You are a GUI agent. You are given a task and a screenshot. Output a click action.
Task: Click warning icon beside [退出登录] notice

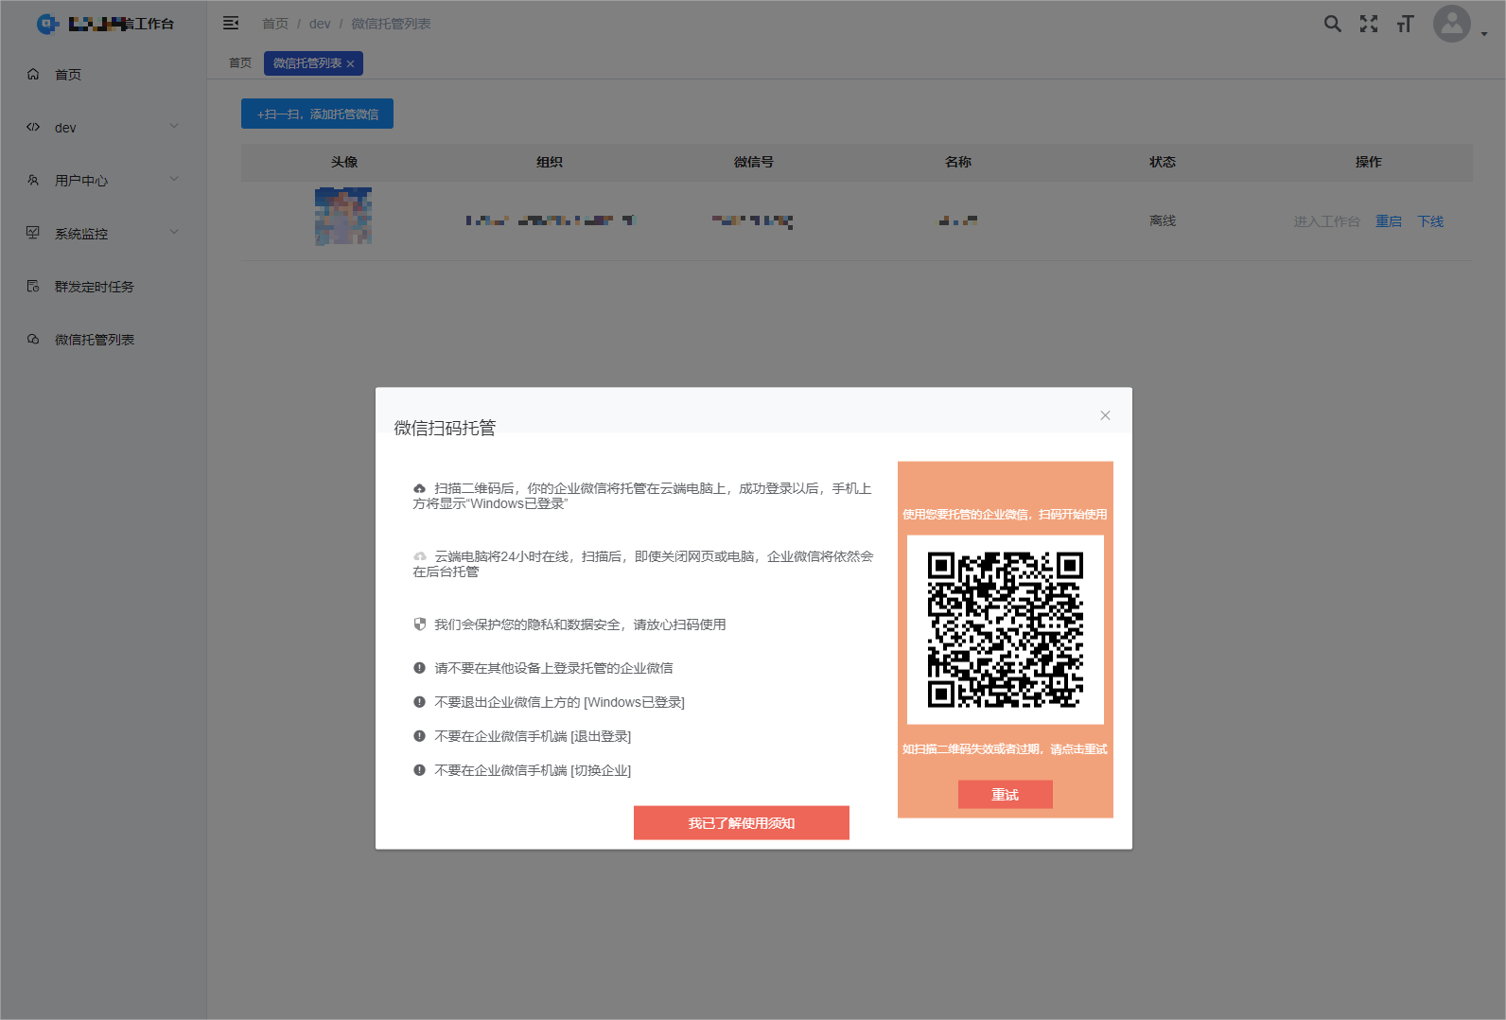[419, 736]
